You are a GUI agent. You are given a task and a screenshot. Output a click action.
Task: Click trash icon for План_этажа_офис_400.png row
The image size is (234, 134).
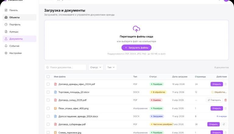(225, 108)
